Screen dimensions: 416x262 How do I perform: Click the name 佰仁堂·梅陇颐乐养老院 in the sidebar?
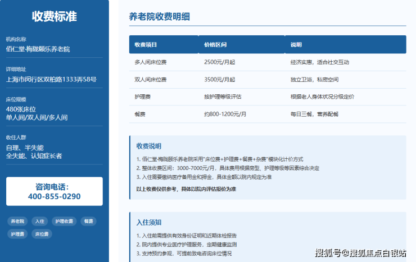pos(38,49)
